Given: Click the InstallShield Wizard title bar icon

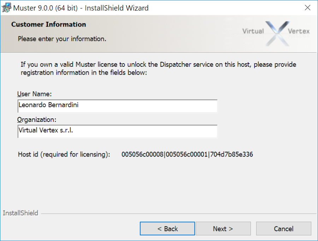Looking at the screenshot, I should coord(6,7).
